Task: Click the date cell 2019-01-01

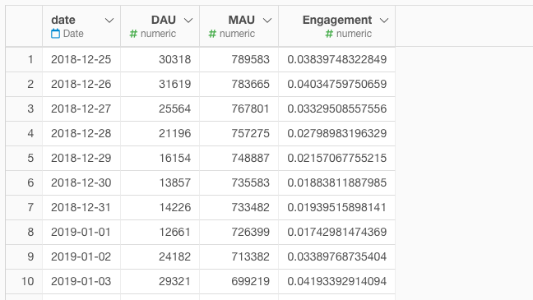Action: click(x=81, y=232)
